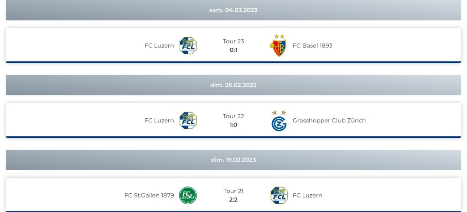The image size is (467, 212).
Task: Open the 0:1 match score
Action: point(233,50)
